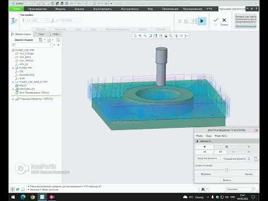Image resolution: width=268 pixels, height=201 pixels.
Task: Select the NTV_ВЕРХ datum plane in the tree
Action: (x=25, y=57)
